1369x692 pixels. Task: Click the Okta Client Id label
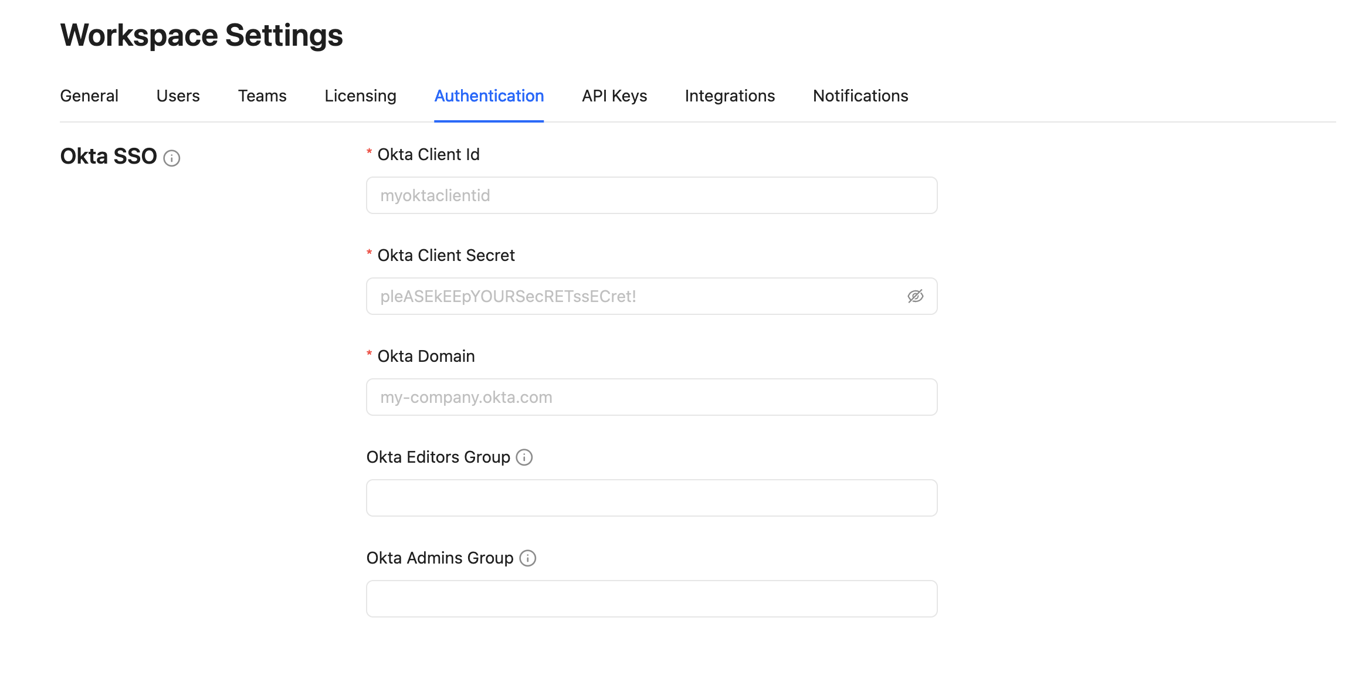tap(428, 154)
